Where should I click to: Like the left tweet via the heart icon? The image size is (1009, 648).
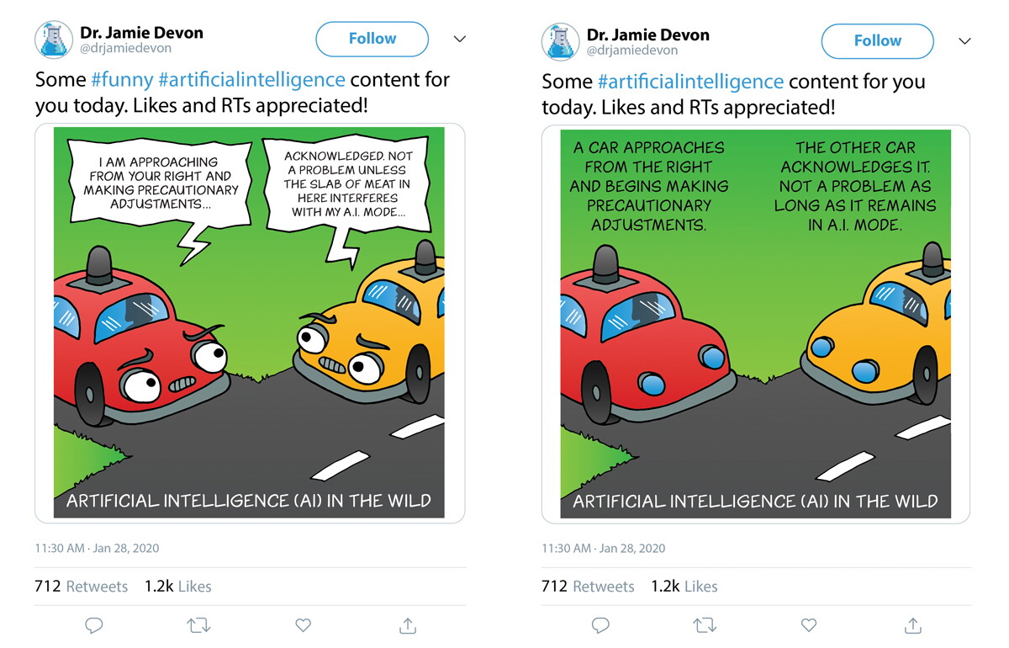tap(303, 625)
